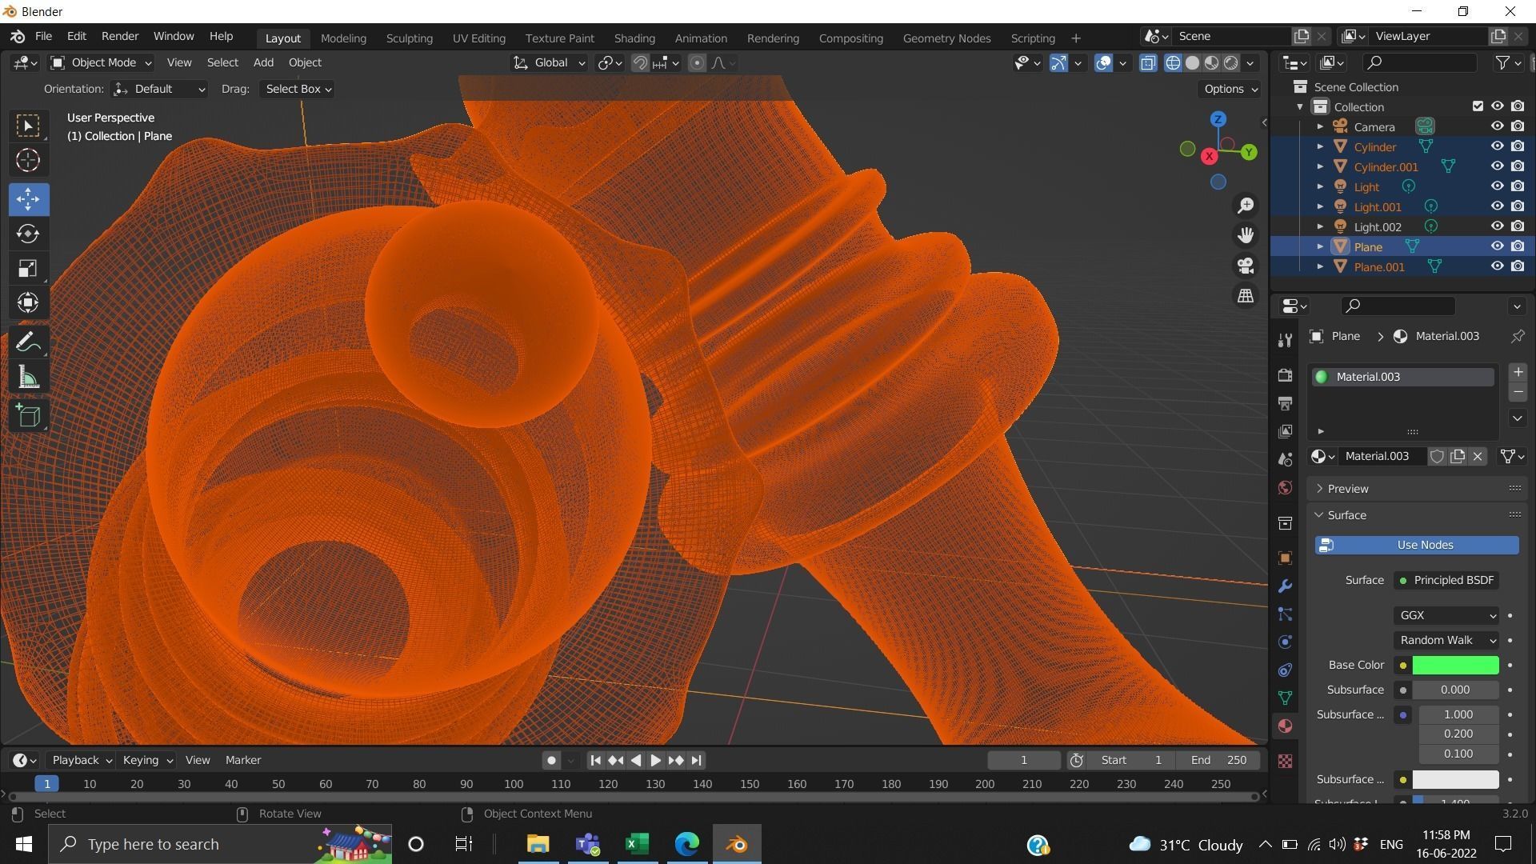Switch to the Shading workspace tab
Viewport: 1536px width, 864px height.
[634, 38]
